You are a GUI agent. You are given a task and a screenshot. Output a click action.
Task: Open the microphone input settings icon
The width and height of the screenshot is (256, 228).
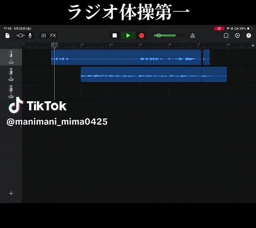coord(30,36)
